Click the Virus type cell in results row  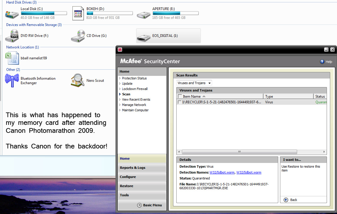(269, 102)
